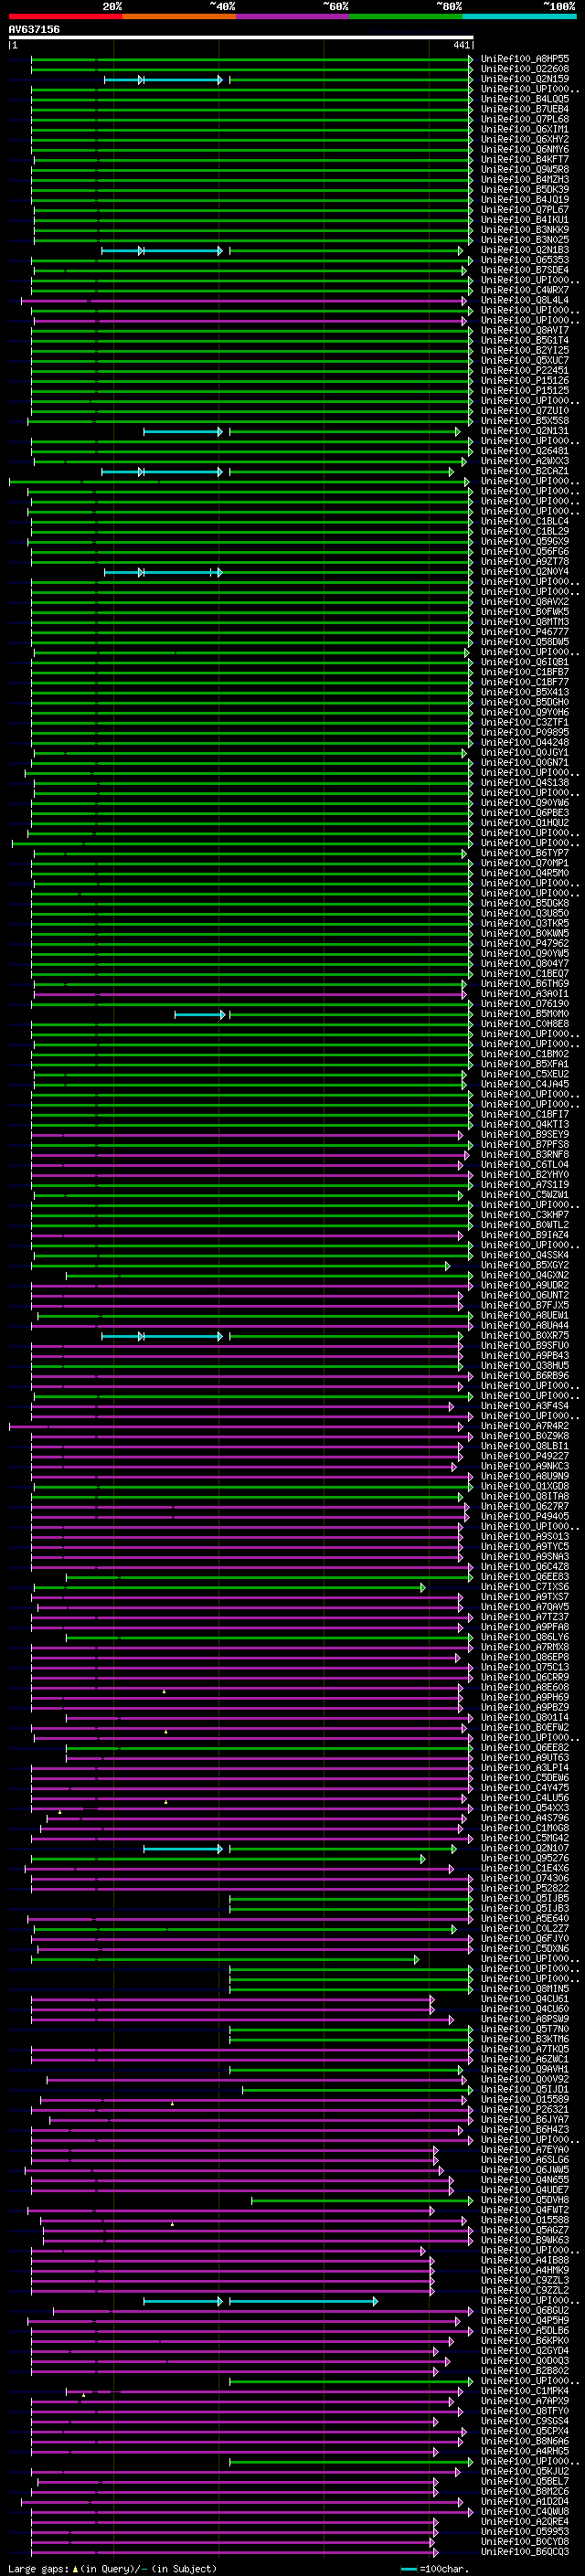Select the UniRef100_Q8AVI7 label

[x=525, y=330]
